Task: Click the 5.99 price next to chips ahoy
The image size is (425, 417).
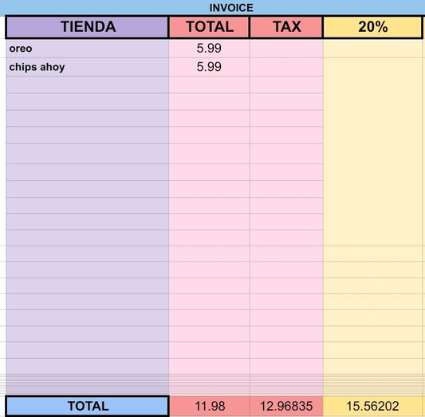Action: [209, 67]
